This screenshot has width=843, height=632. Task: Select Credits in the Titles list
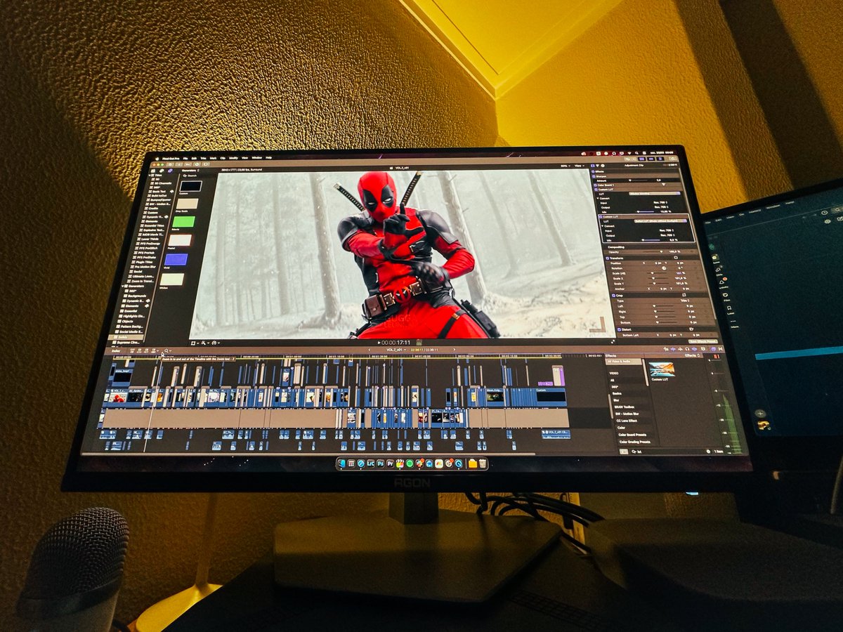pyautogui.click(x=150, y=209)
